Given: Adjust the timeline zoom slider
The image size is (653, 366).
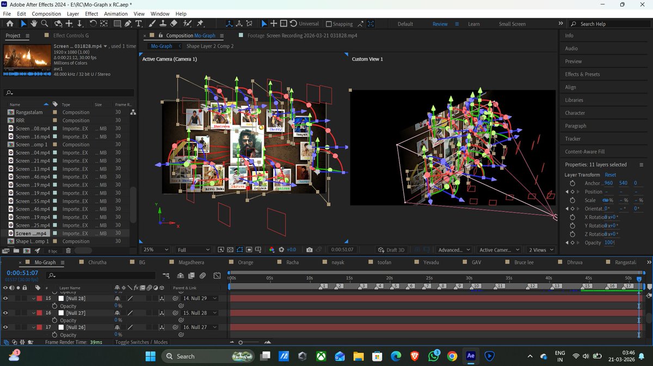Looking at the screenshot, I should [x=241, y=342].
